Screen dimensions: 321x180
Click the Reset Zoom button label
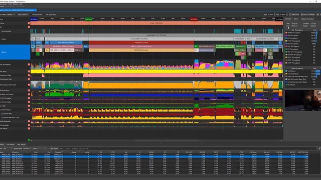point(295,14)
